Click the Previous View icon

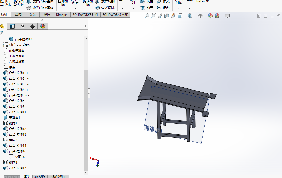coord(160,16)
